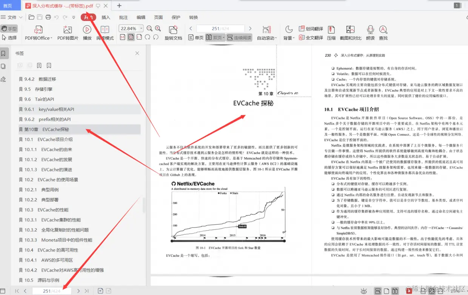Jump to first page in status bar

coord(17,291)
